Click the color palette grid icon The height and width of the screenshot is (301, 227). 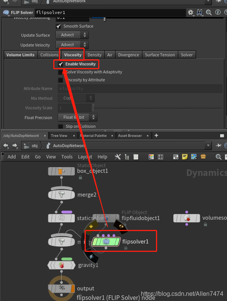coord(151,157)
